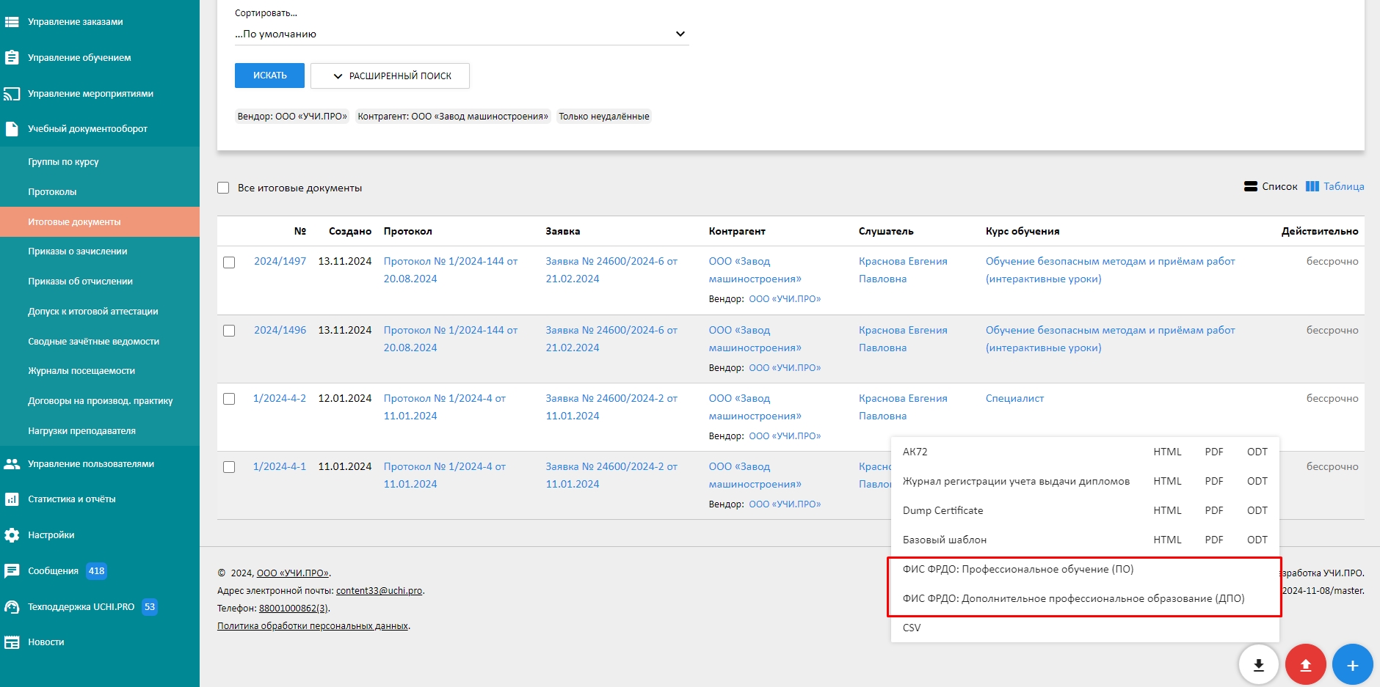This screenshot has width=1380, height=687.
Task: Open 'Допуск к итоговой аттестации'
Action: coord(100,312)
